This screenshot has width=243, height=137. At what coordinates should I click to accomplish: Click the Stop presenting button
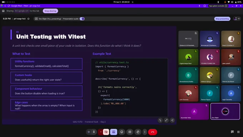[x=222, y=19]
